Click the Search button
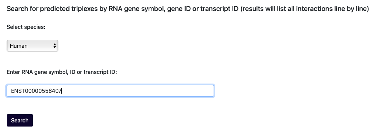The width and height of the screenshot is (375, 131). click(20, 120)
